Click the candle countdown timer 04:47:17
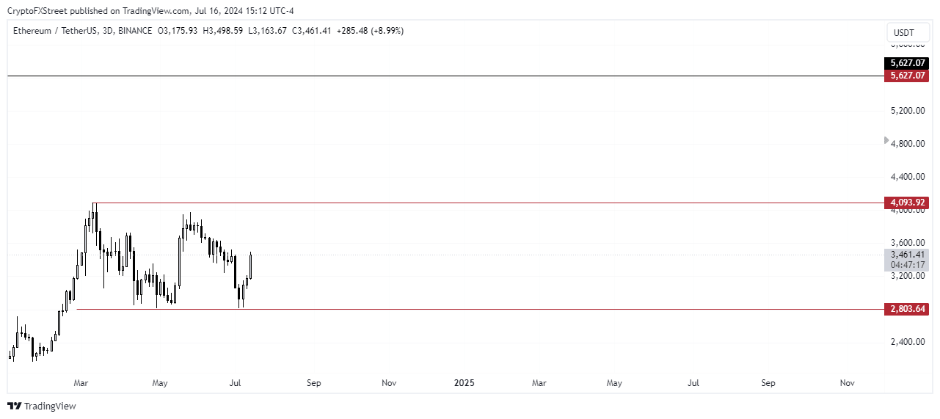Image resolution: width=940 pixels, height=419 pixels. click(x=907, y=265)
